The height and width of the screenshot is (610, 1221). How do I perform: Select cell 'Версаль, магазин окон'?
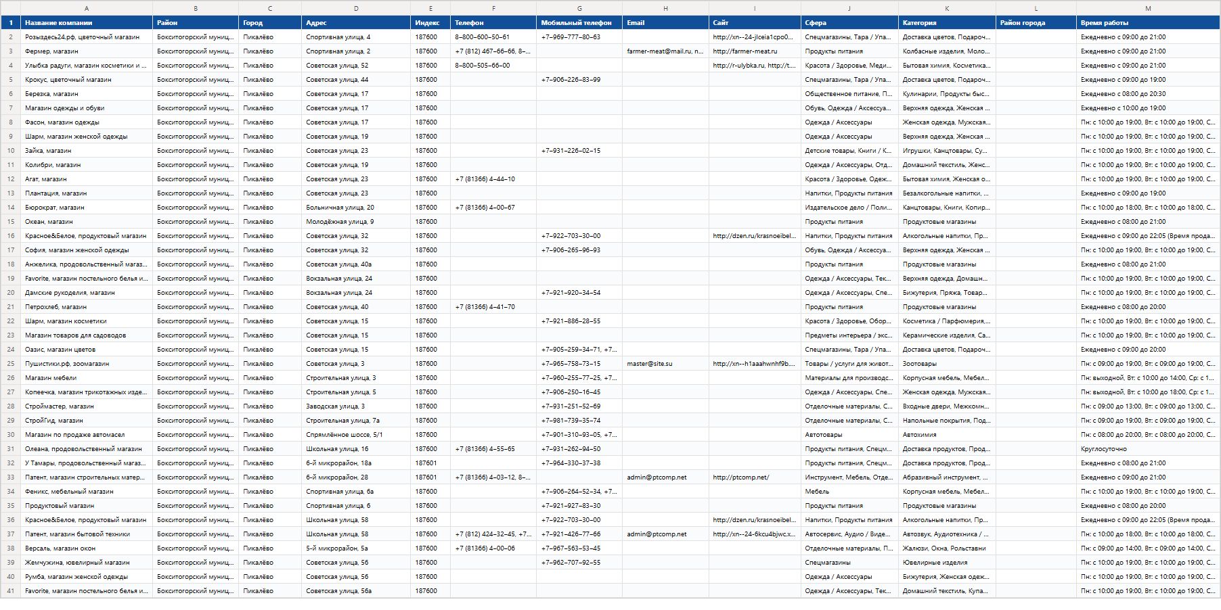(x=87, y=548)
